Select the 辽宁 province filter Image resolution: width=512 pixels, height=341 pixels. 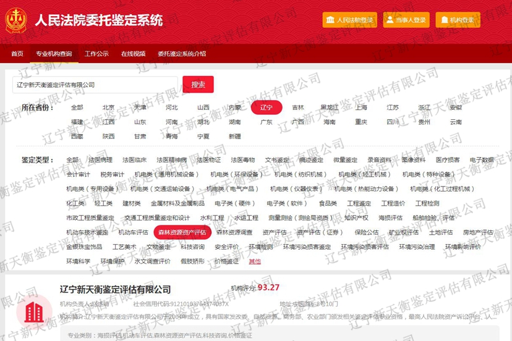point(267,107)
